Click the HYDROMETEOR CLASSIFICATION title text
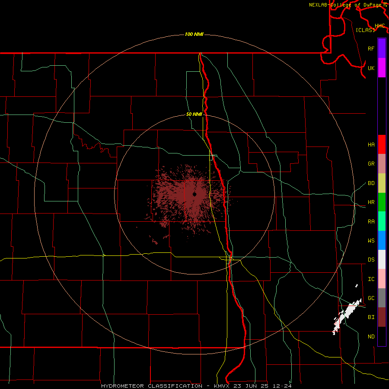The height and width of the screenshot is (389, 389). coord(152,386)
